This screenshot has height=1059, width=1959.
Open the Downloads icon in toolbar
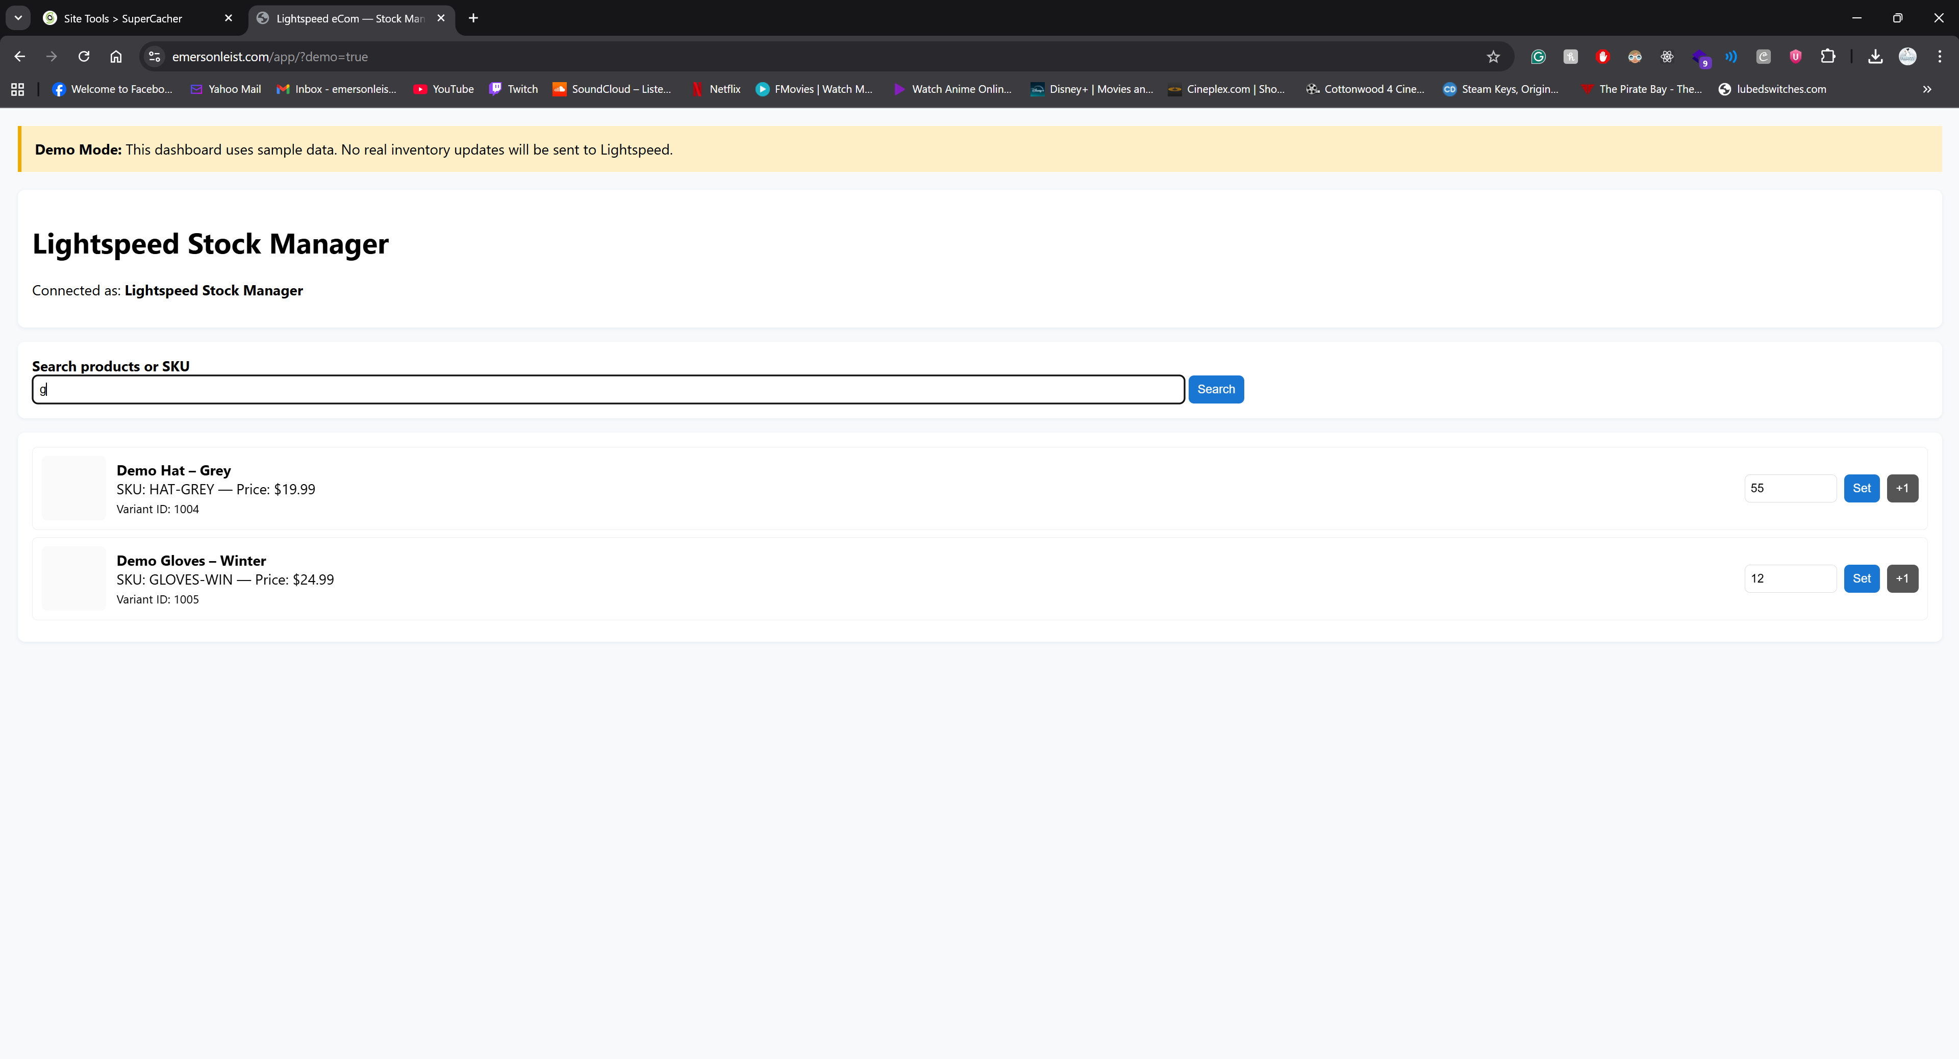(1875, 56)
